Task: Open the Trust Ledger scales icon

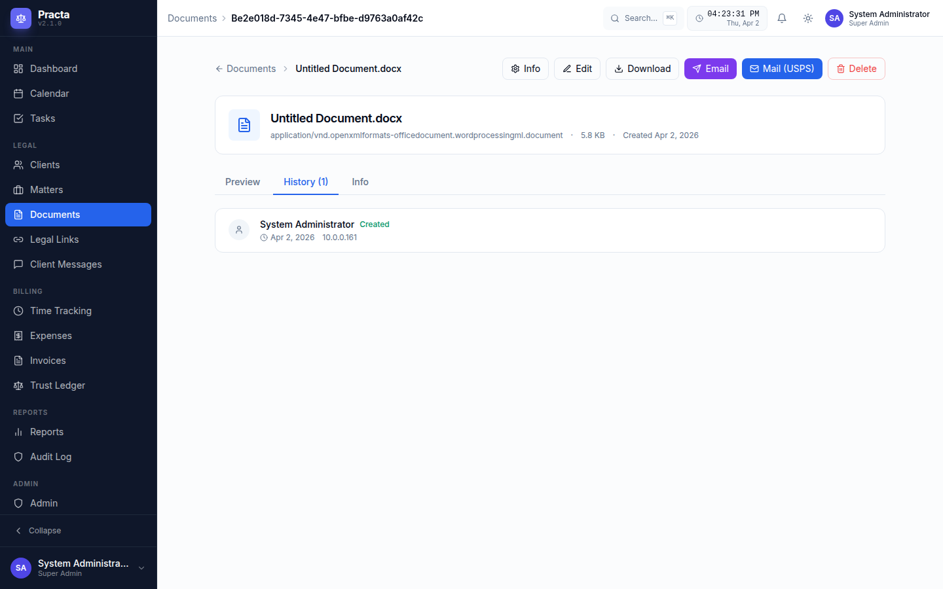Action: pyautogui.click(x=18, y=385)
